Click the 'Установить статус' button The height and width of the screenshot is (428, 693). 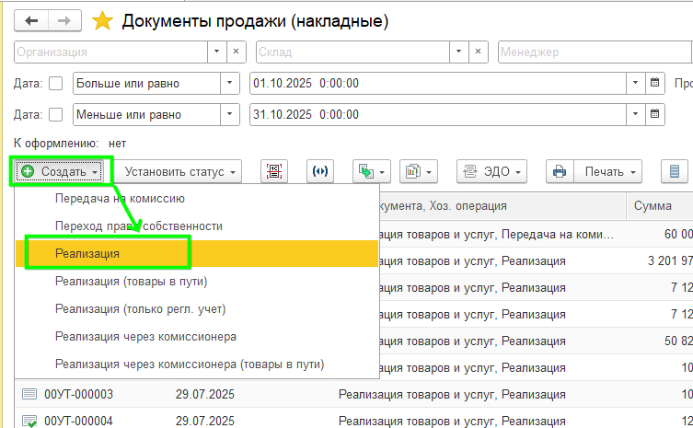(x=181, y=171)
